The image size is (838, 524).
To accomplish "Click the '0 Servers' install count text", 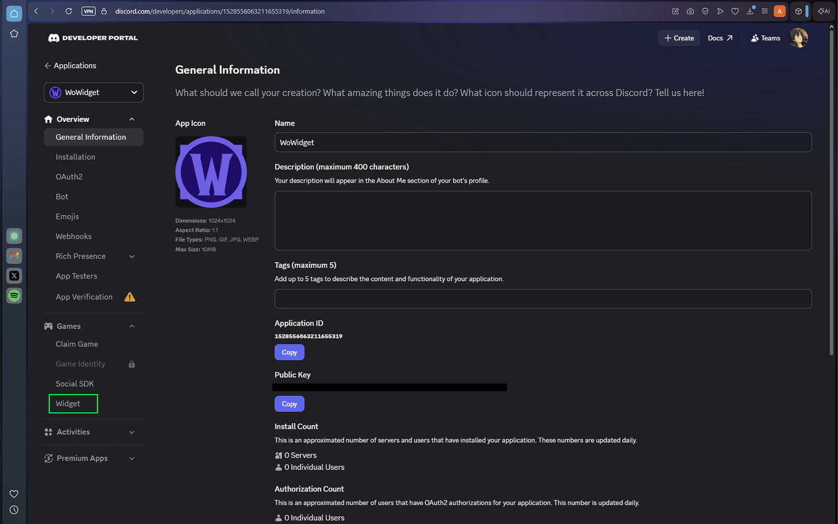I will click(x=300, y=455).
